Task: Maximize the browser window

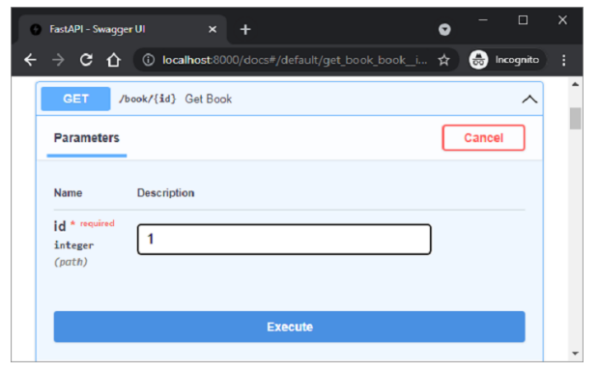Action: [523, 20]
